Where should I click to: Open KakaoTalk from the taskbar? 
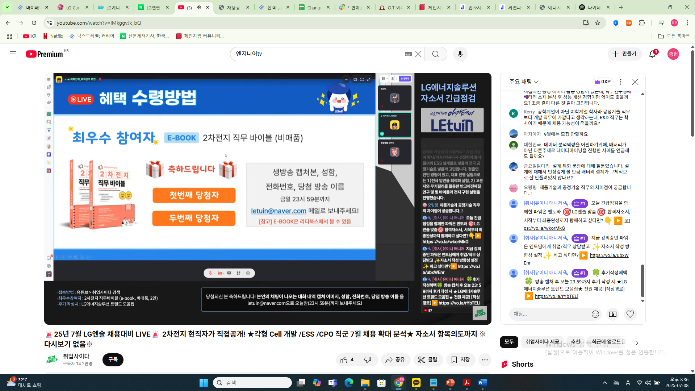[416, 383]
